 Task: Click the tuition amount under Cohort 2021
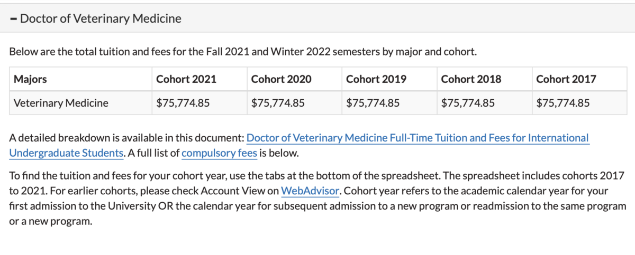(183, 103)
